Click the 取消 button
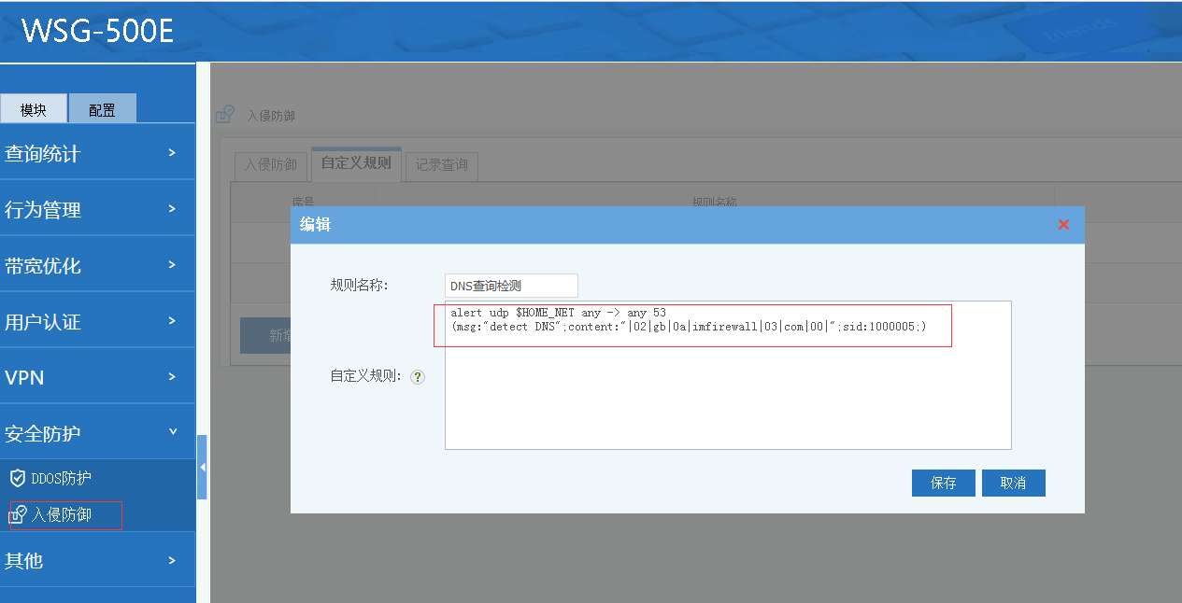The height and width of the screenshot is (603, 1182). [1013, 483]
